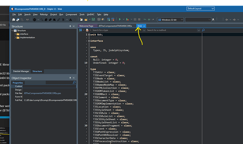
Task: Pin the Structure panel
Action: pyautogui.click(x=70, y=26)
